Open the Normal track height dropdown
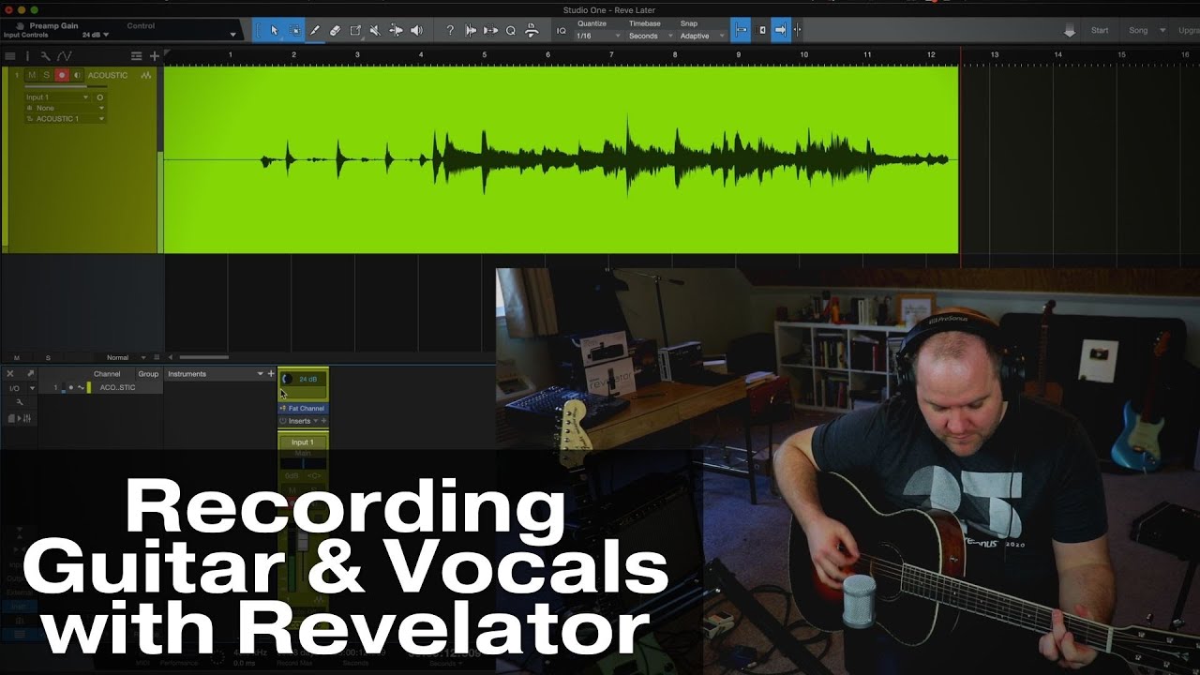 (127, 357)
